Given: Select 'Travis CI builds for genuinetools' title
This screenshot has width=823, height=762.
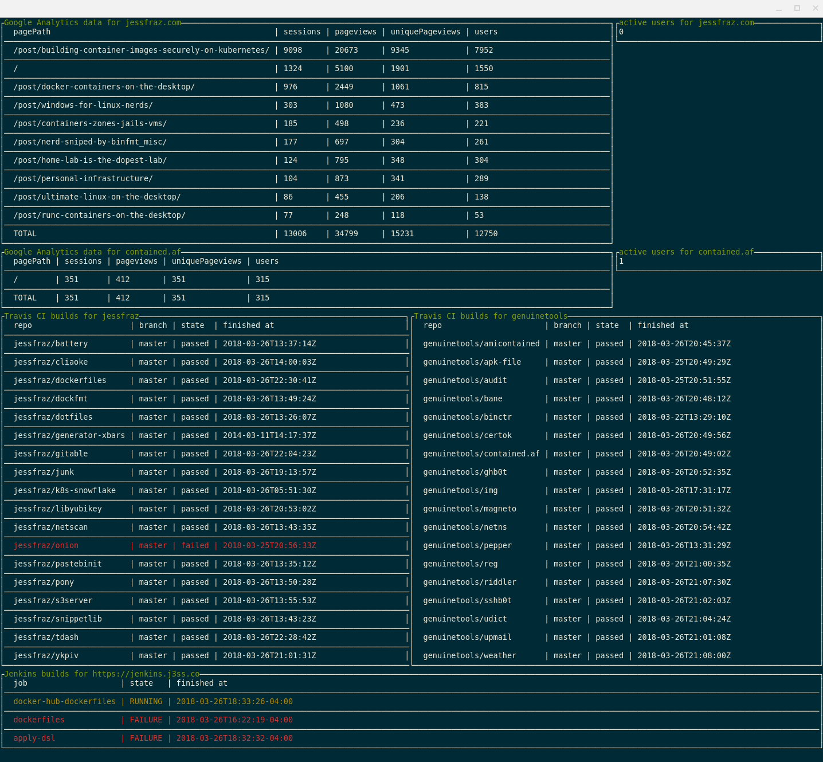Looking at the screenshot, I should [491, 316].
